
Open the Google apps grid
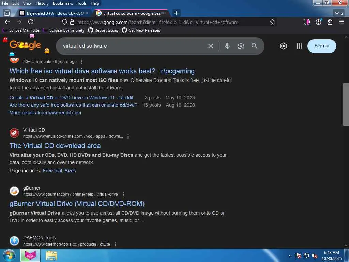[x=299, y=46]
